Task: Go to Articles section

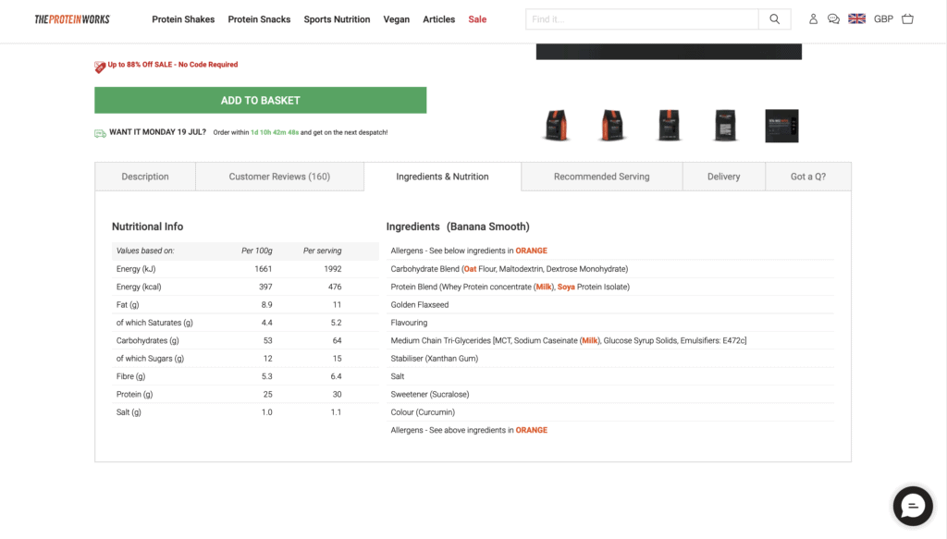Action: point(438,19)
